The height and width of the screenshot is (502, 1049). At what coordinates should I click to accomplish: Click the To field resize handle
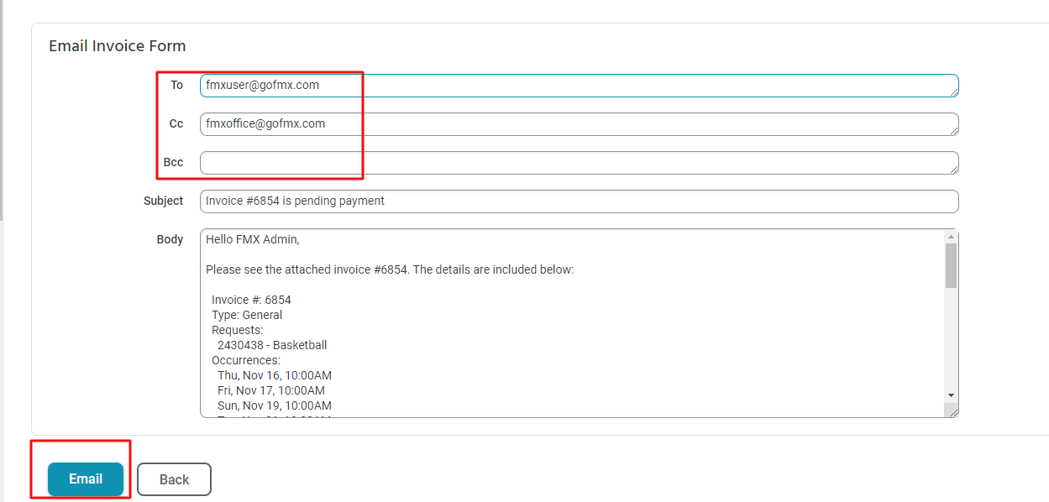[x=953, y=92]
